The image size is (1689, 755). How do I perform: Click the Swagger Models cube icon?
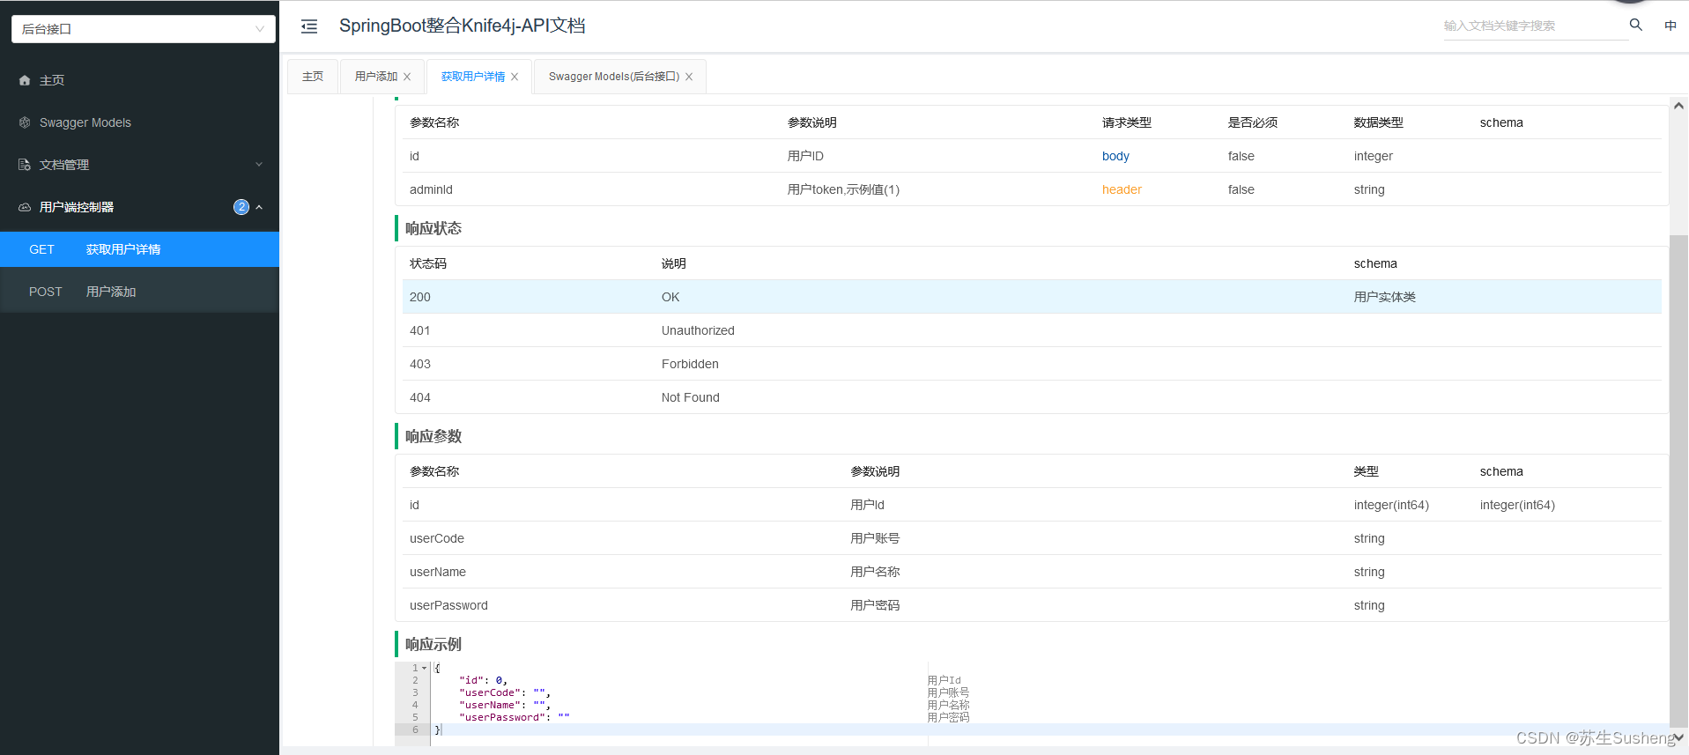(25, 122)
